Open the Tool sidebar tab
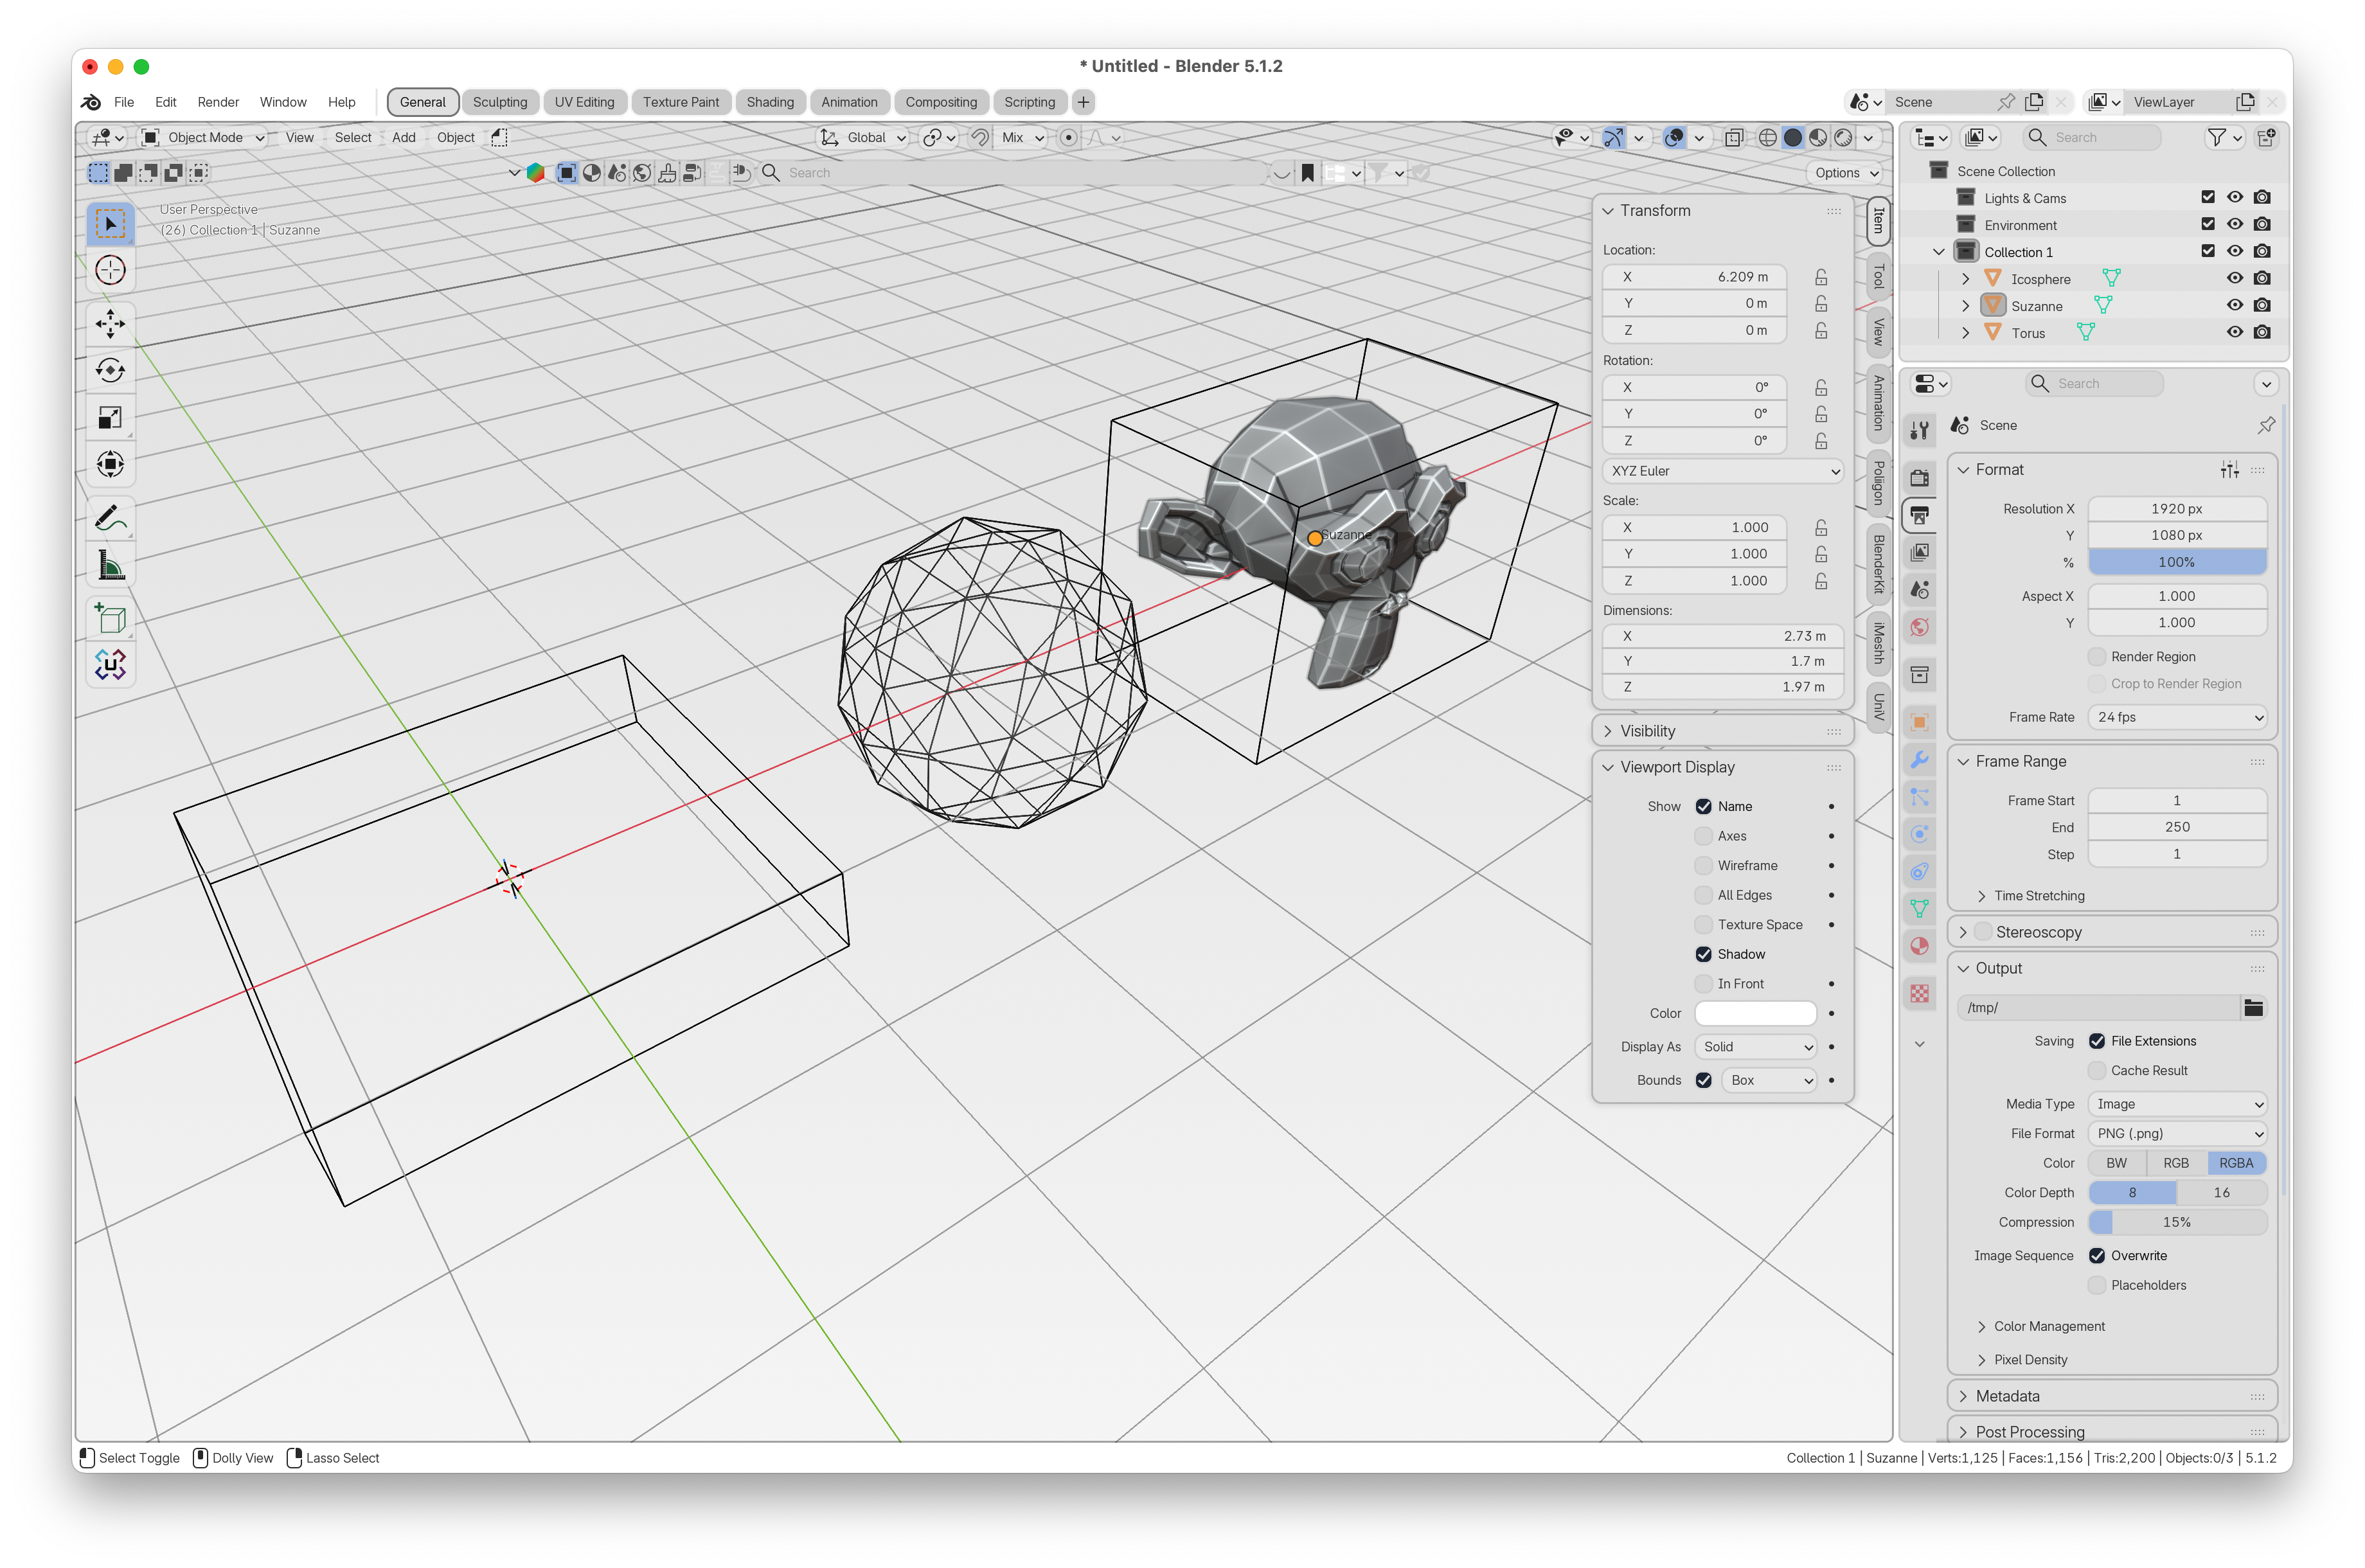The height and width of the screenshot is (1568, 2365). pyautogui.click(x=1878, y=276)
